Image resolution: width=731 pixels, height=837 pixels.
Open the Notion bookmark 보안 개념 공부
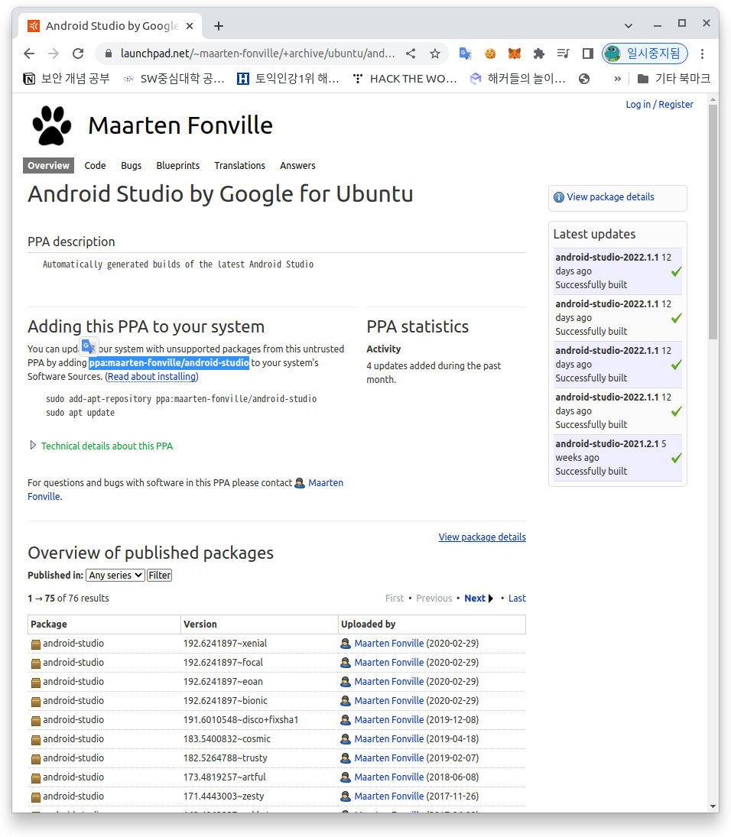tap(67, 79)
